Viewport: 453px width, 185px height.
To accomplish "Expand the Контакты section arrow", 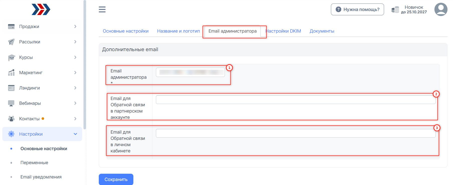I will (x=75, y=119).
